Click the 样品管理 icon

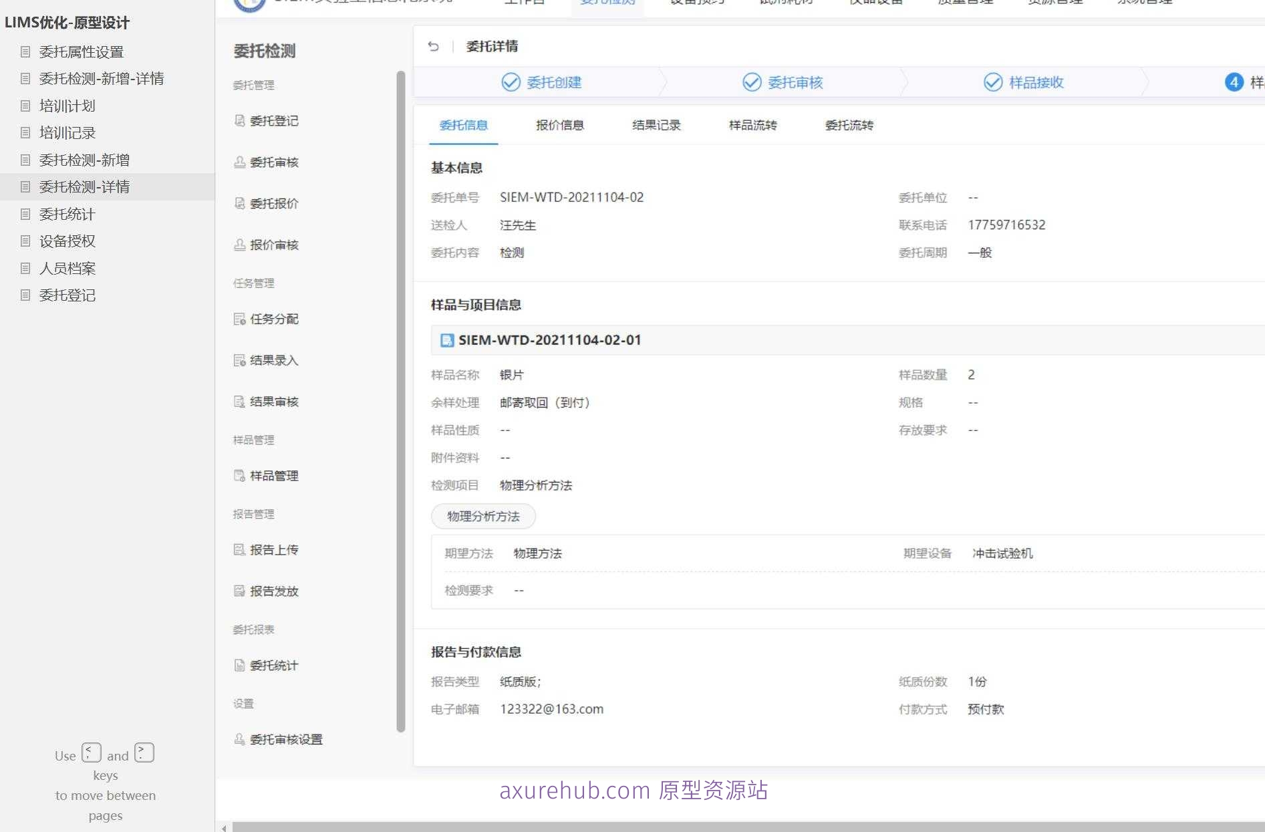pyautogui.click(x=239, y=475)
